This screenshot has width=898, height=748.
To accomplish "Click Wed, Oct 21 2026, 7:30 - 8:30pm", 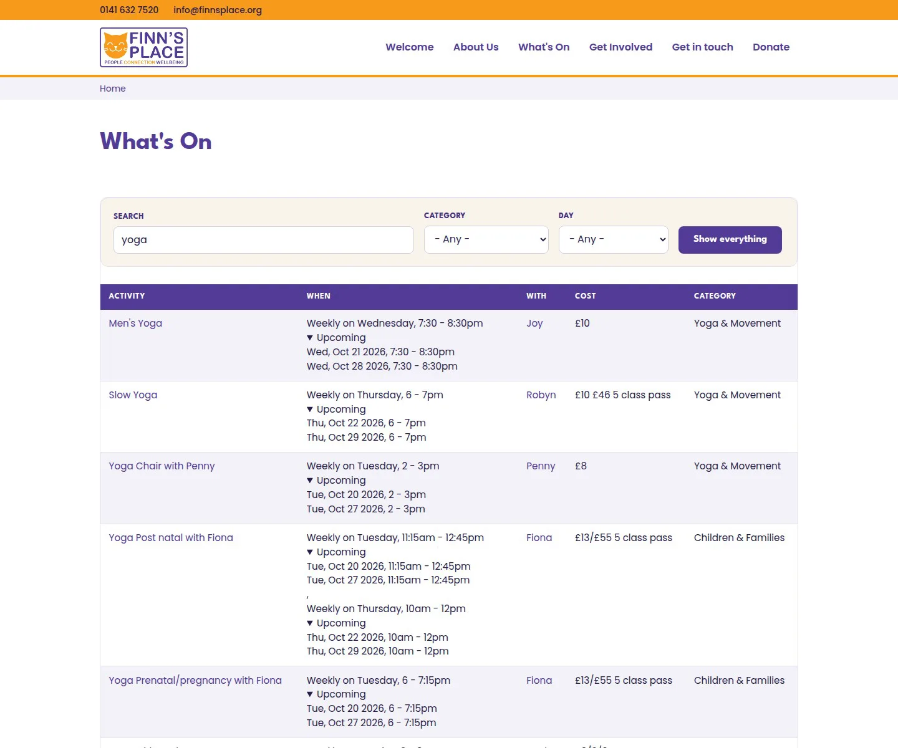I will click(380, 352).
